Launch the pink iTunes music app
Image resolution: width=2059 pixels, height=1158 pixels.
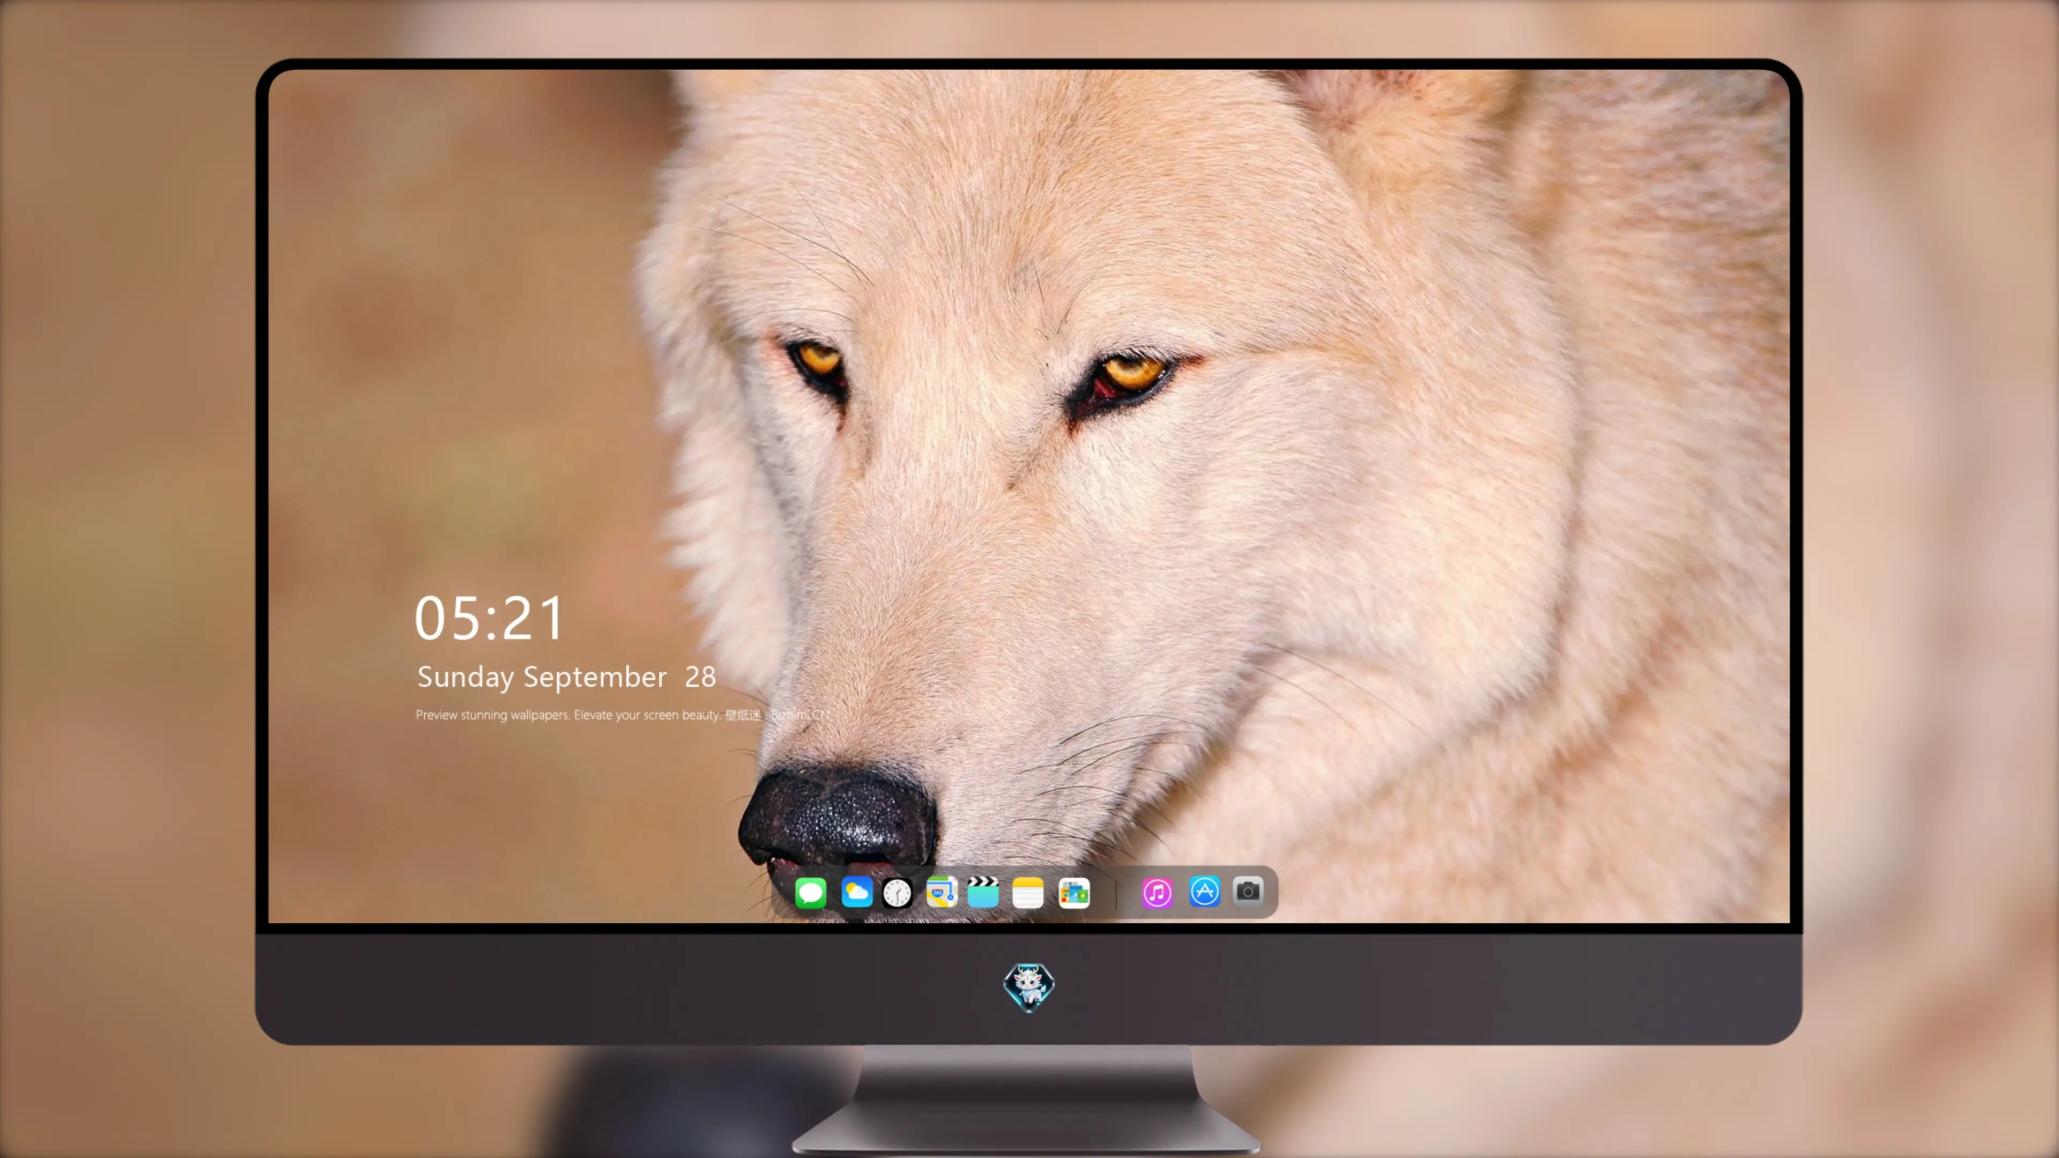pyautogui.click(x=1157, y=893)
